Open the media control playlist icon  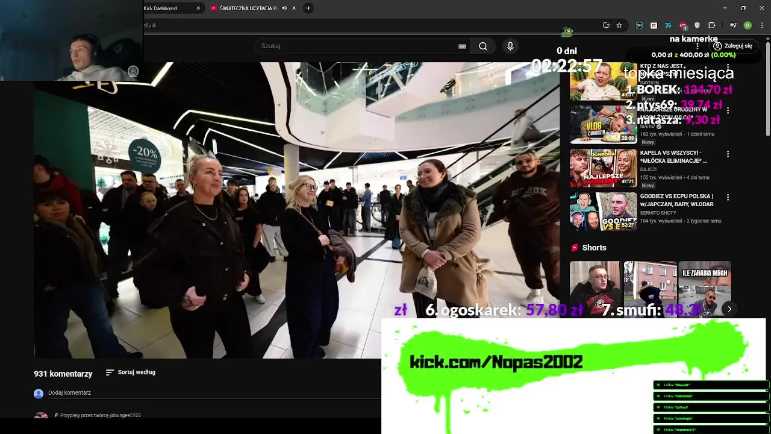pos(733,25)
